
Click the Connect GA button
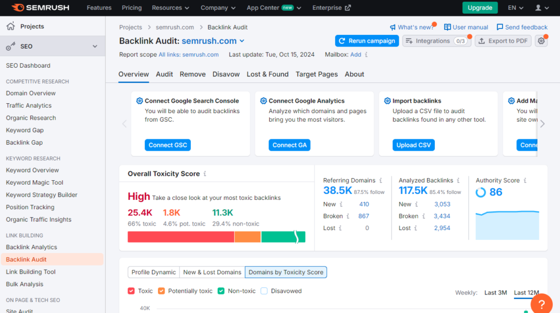(x=289, y=145)
